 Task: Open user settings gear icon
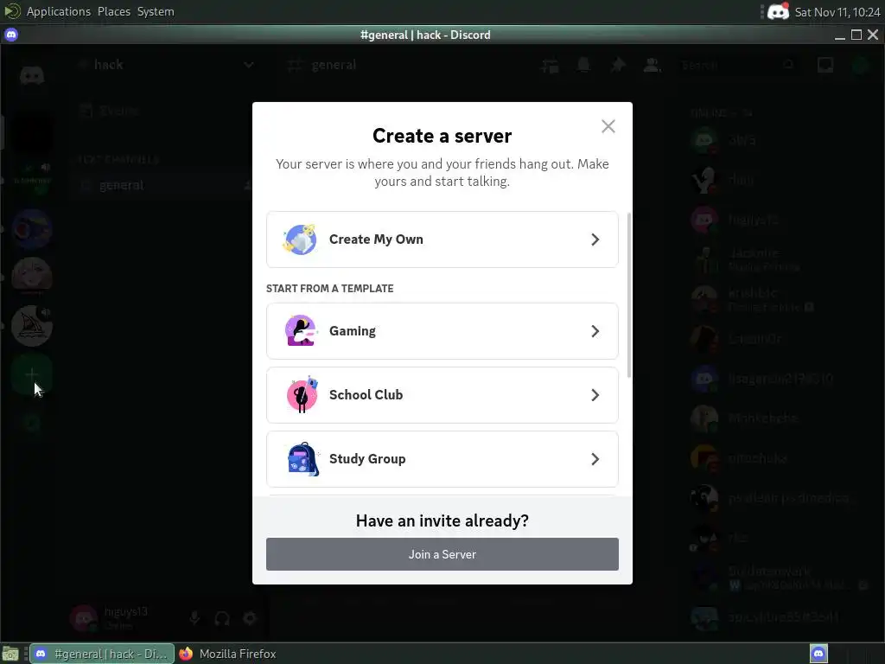click(250, 618)
